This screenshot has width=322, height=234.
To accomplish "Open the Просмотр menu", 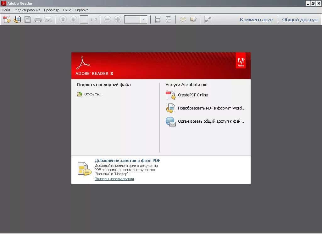I will tap(52, 10).
